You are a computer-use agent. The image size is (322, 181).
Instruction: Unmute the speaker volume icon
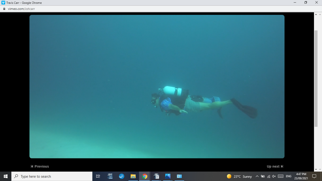tap(274, 176)
